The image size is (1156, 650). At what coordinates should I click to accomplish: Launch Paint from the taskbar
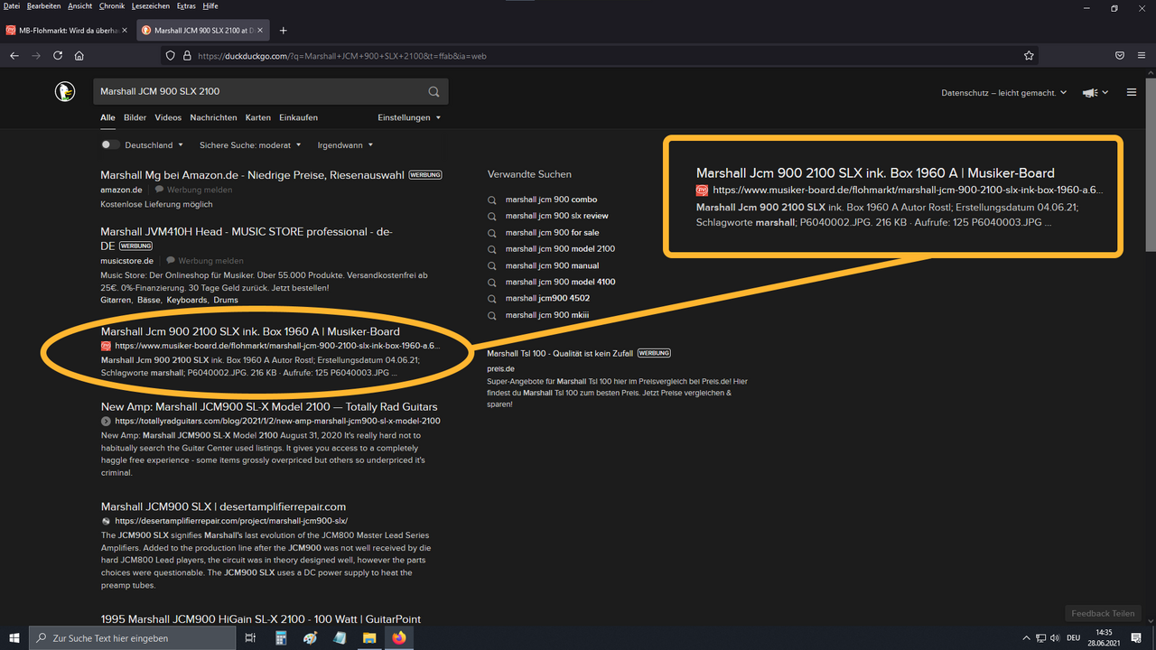coord(310,637)
